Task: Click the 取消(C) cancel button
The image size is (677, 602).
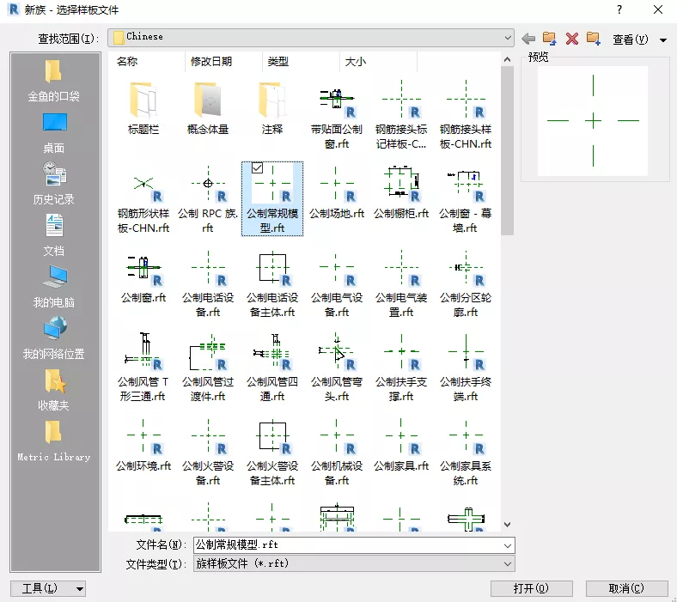Action: (626, 588)
